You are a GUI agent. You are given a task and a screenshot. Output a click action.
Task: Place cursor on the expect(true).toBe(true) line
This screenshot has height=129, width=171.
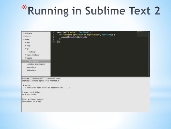coord(74,37)
